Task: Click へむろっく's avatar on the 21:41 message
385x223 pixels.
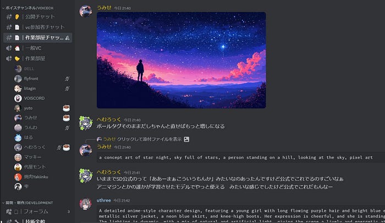Action: [85, 176]
